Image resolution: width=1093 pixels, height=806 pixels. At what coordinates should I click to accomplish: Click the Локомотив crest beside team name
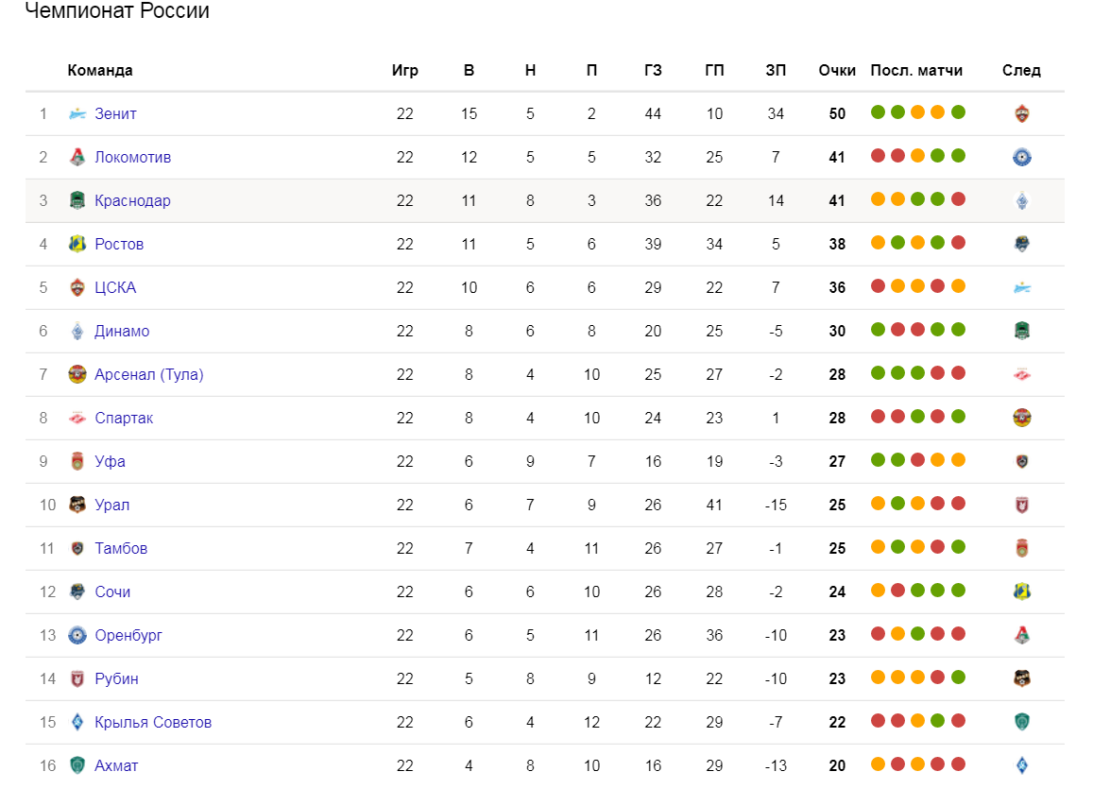click(77, 157)
